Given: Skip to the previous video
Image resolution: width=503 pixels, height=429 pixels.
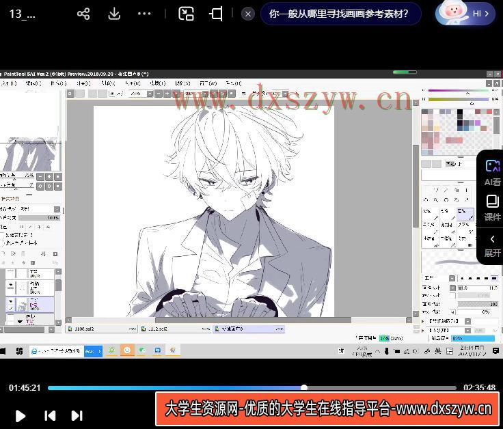Looking at the screenshot, I should pyautogui.click(x=50, y=415).
